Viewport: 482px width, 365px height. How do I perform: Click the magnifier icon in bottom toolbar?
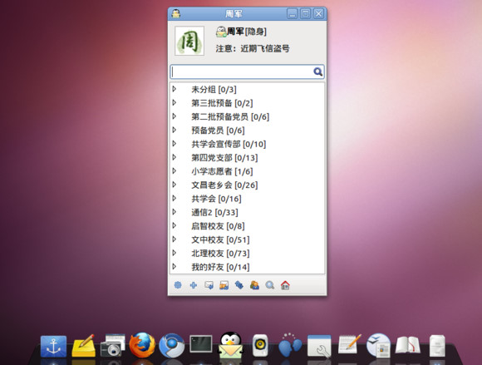[270, 285]
